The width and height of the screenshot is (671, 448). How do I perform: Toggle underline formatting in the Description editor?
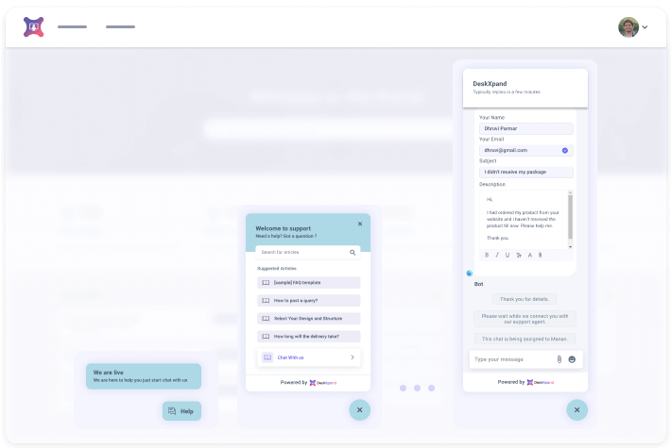[x=508, y=255]
